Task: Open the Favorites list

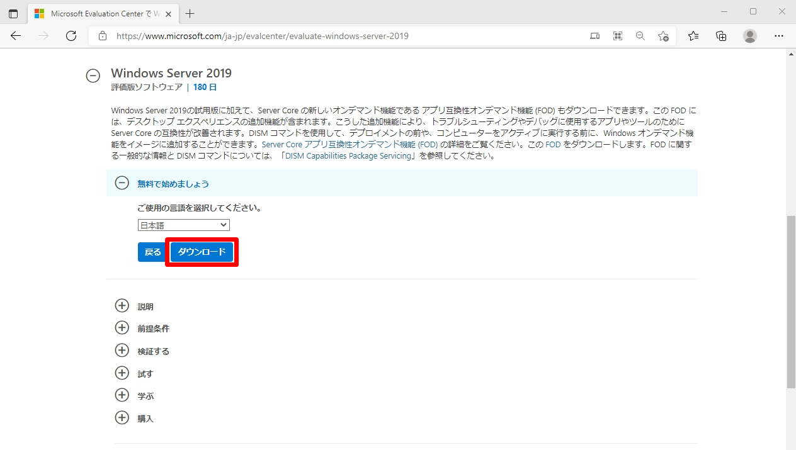Action: (x=693, y=36)
